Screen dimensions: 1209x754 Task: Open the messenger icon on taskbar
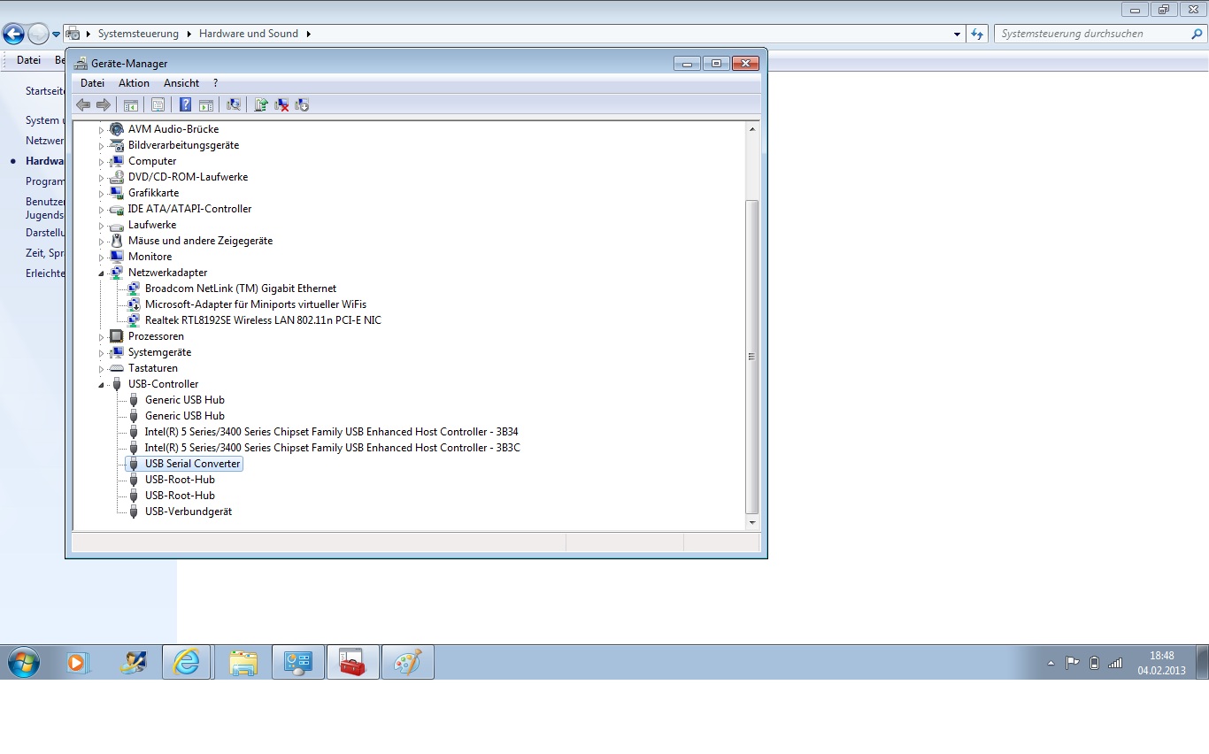[x=133, y=662]
